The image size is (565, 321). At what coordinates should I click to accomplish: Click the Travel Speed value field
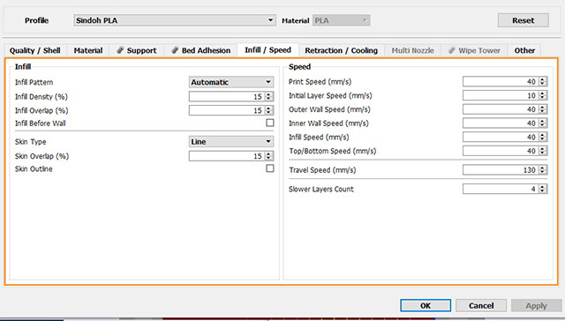click(501, 170)
